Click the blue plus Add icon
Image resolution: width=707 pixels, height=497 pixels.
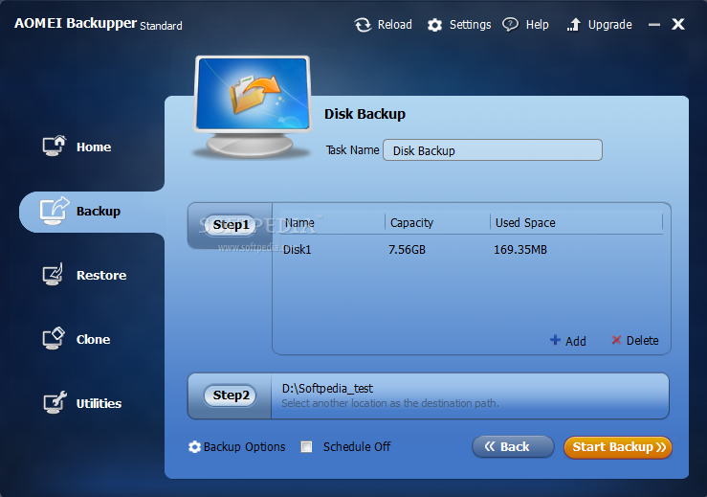[555, 340]
